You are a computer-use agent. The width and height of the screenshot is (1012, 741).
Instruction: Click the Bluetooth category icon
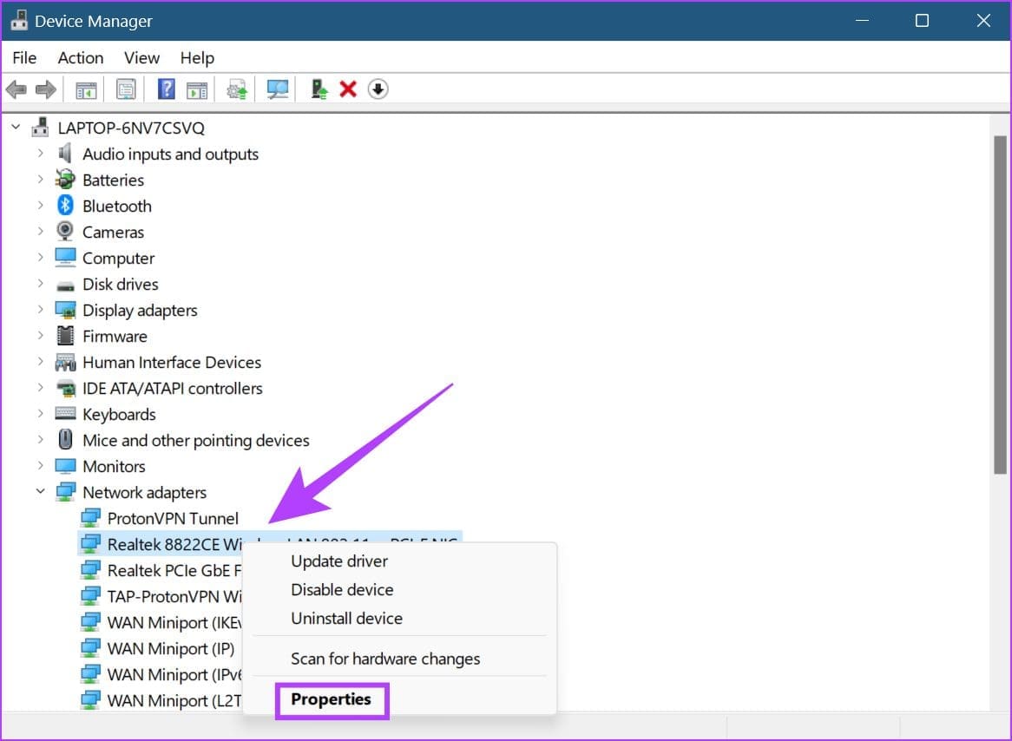(65, 206)
